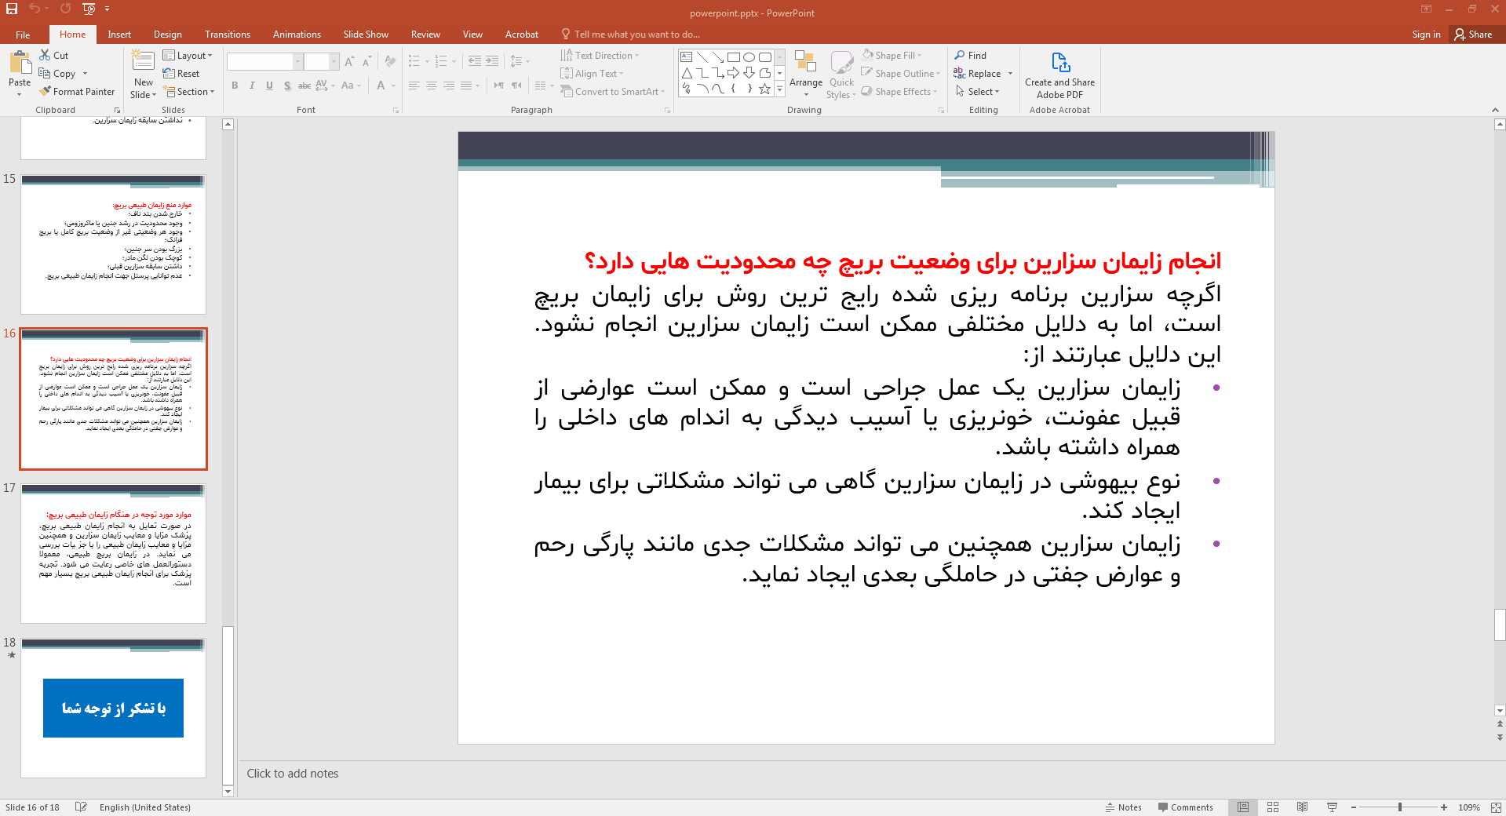Open the font size dropdown
This screenshot has height=816, width=1506.
[334, 61]
